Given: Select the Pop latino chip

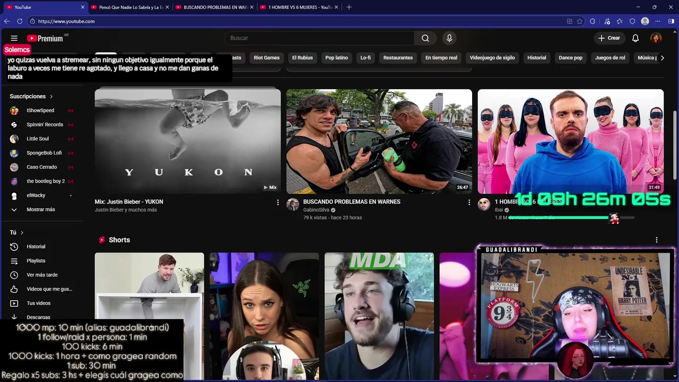Looking at the screenshot, I should [x=337, y=58].
